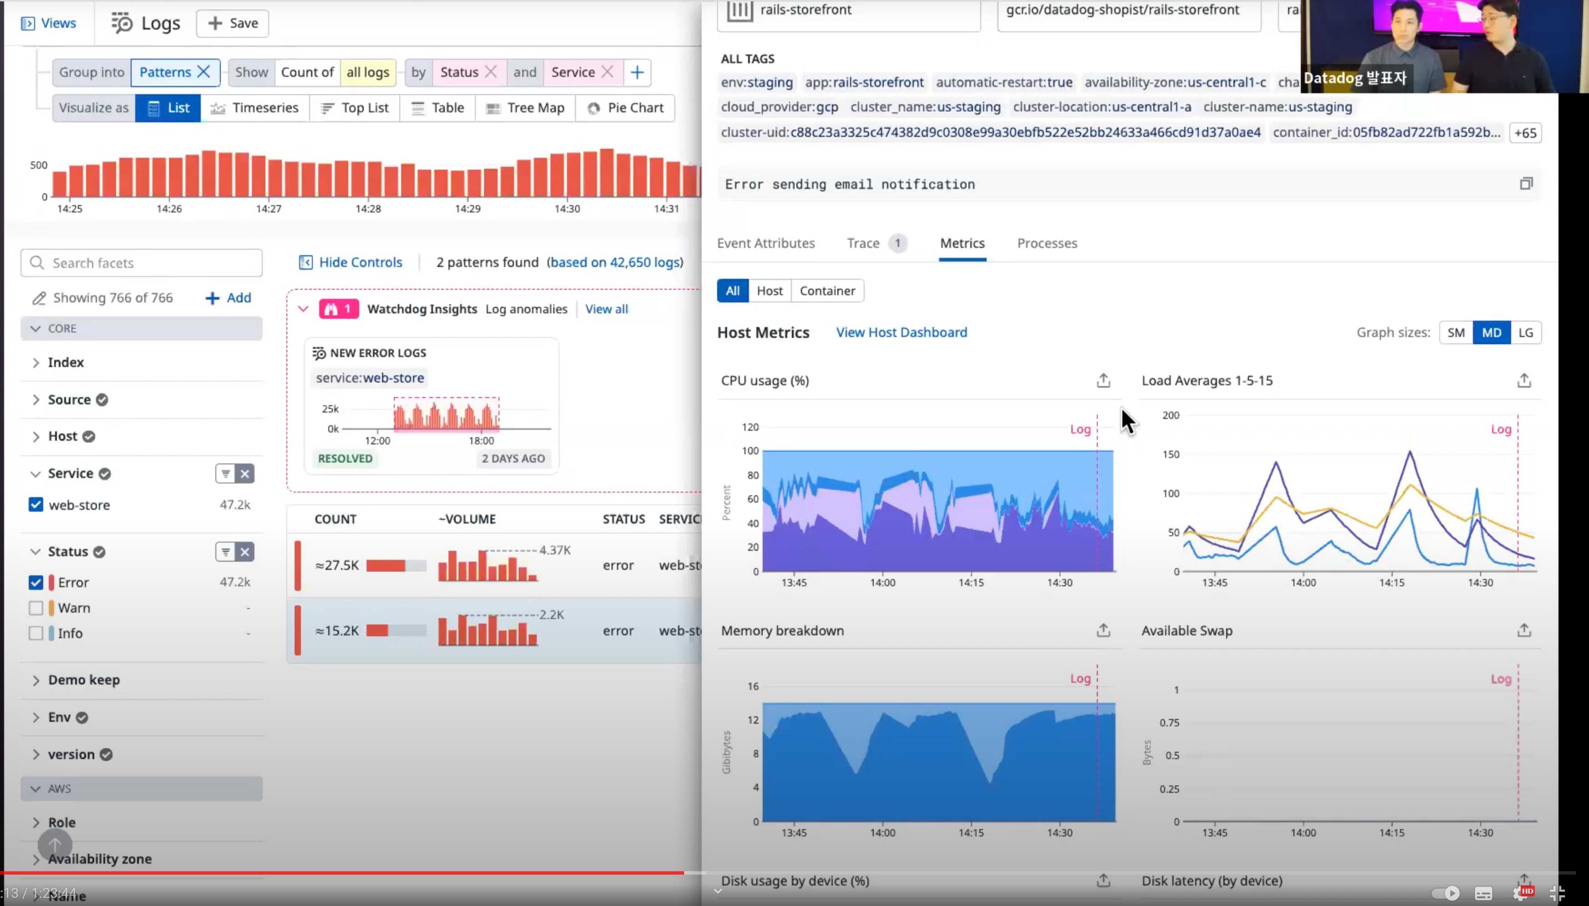Expand the Demo keep facet

tap(36, 681)
